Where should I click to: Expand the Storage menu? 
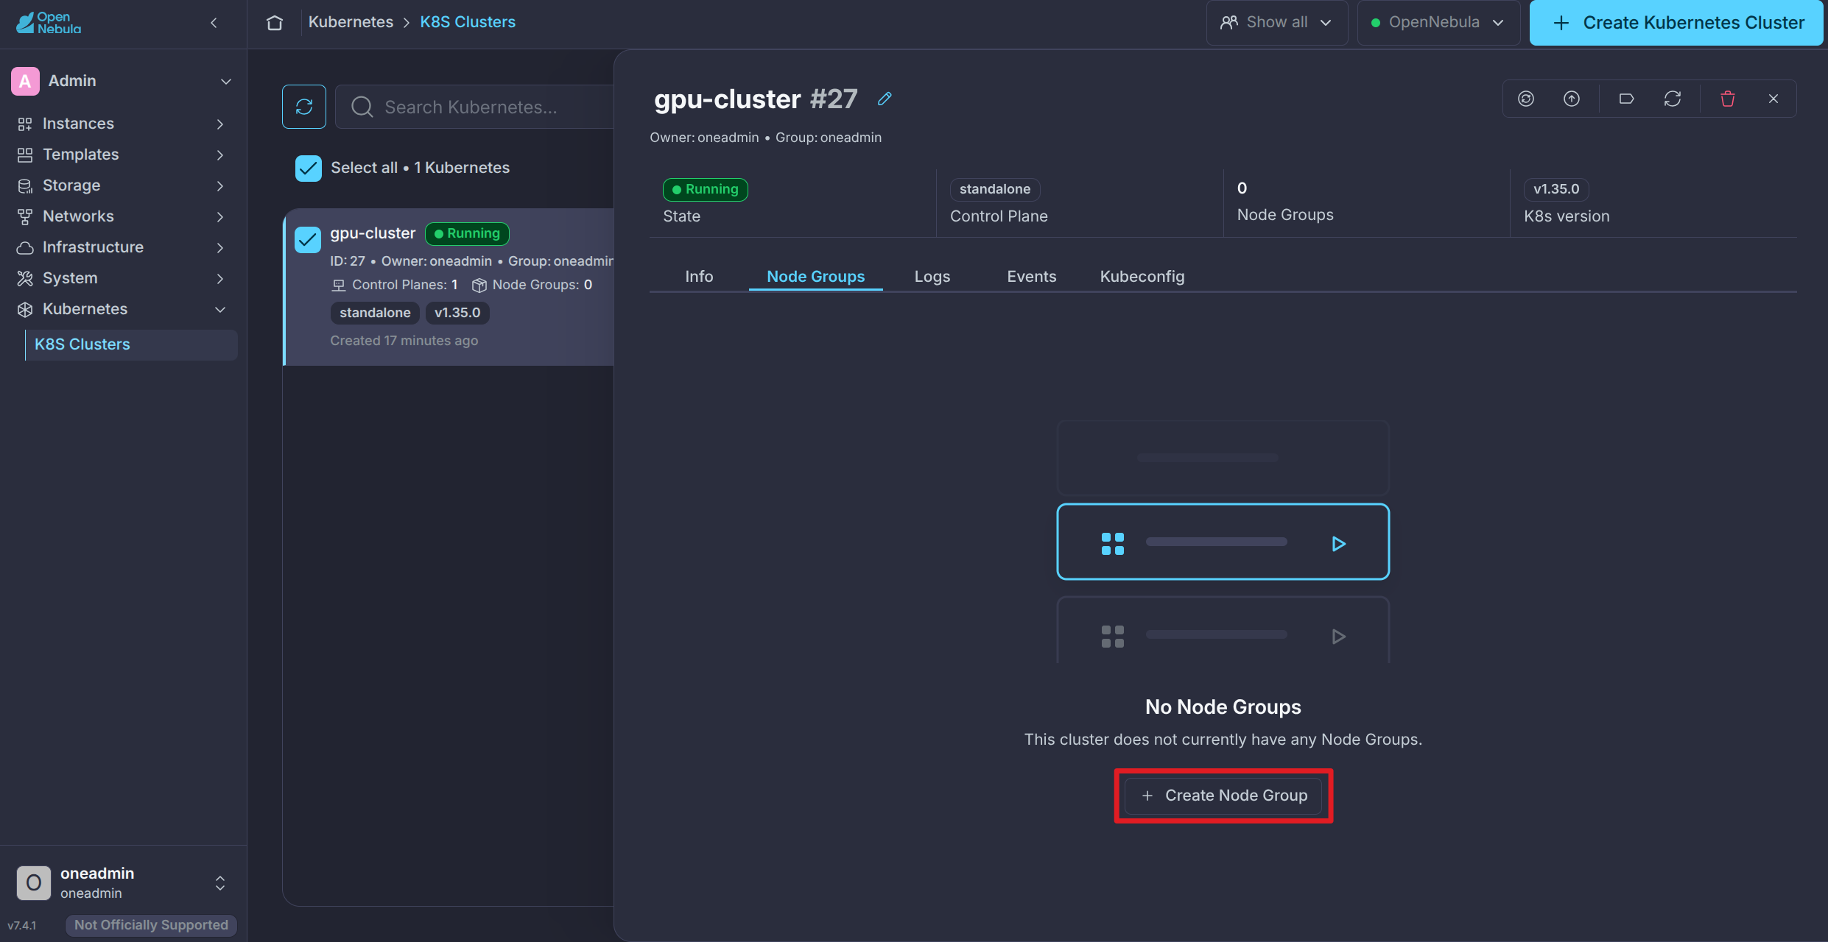pyautogui.click(x=122, y=185)
